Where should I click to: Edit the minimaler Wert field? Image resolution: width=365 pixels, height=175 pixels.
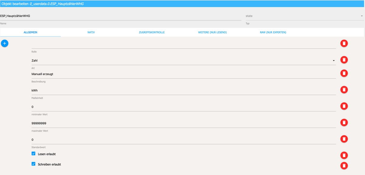click(184, 107)
